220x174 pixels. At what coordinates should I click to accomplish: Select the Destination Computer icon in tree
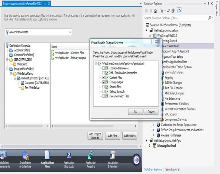click(7, 46)
